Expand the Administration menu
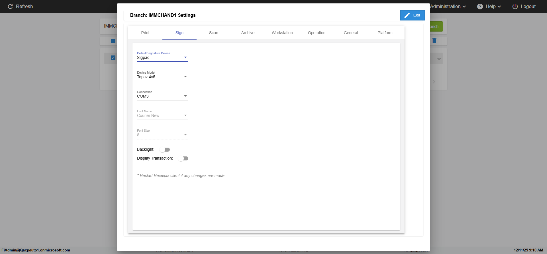This screenshot has height=254, width=547. tap(448, 6)
